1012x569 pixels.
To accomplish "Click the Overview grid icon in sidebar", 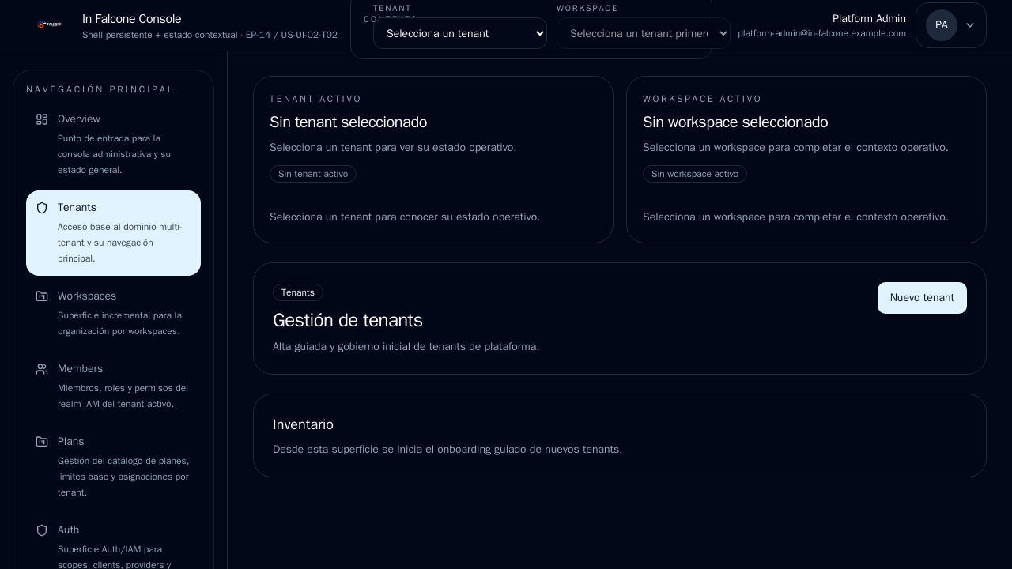I will 42,119.
